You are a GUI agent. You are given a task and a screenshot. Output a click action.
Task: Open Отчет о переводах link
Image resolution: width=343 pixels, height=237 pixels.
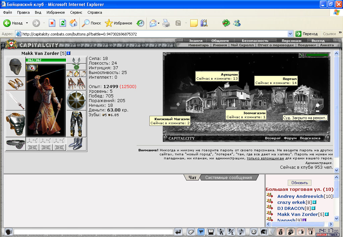tap(276, 45)
